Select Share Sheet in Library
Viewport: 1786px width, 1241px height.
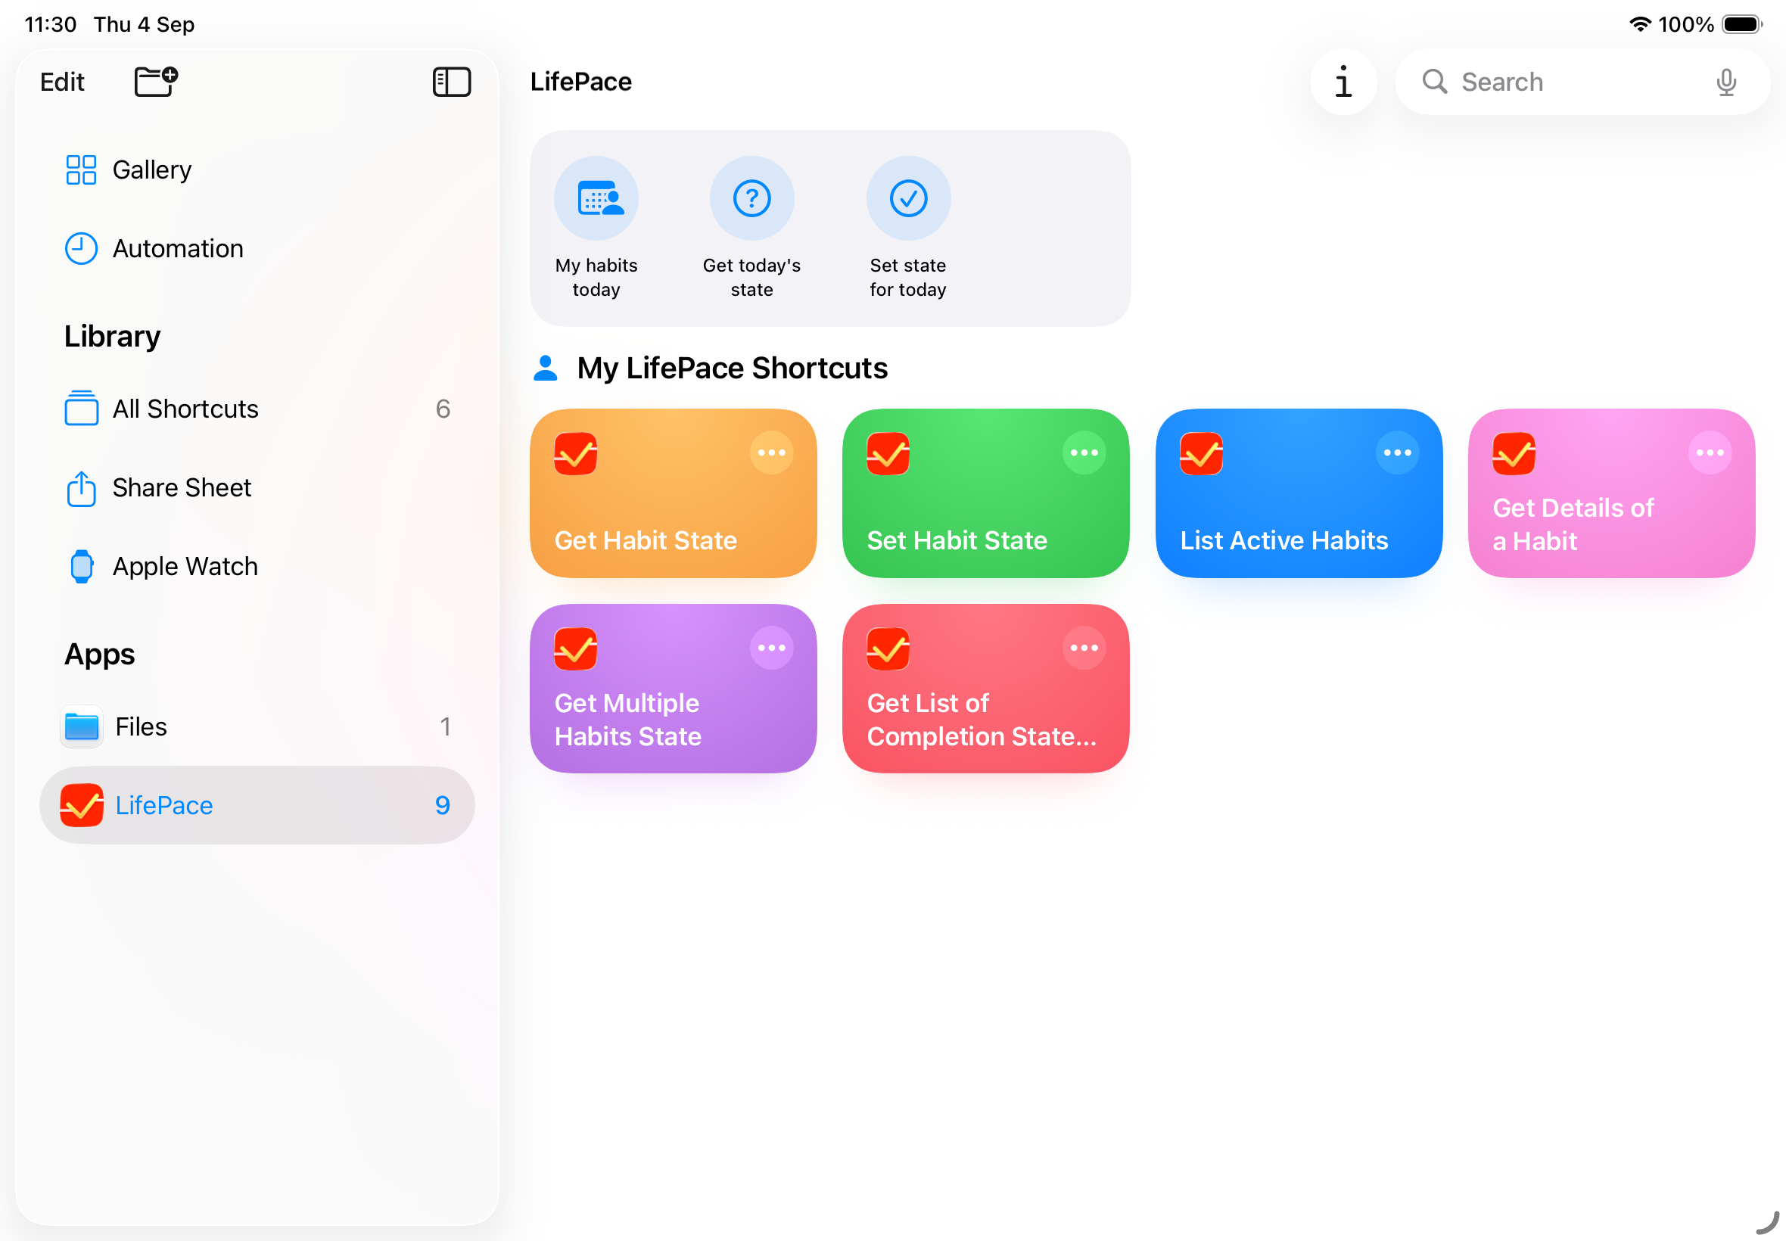[257, 487]
